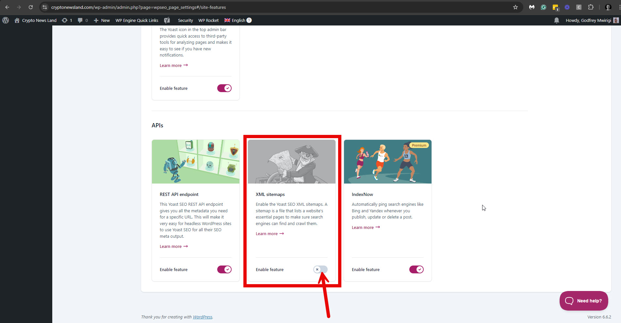Open the yellow extension icon with badge
The width and height of the screenshot is (621, 323).
pos(555,8)
